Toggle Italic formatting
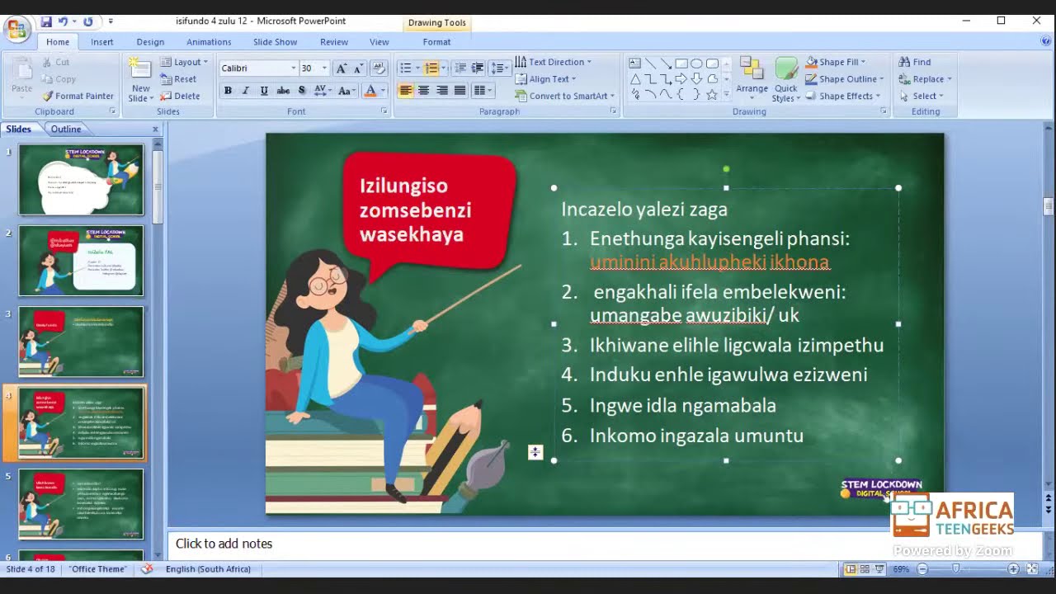The width and height of the screenshot is (1056, 594). pyautogui.click(x=245, y=91)
